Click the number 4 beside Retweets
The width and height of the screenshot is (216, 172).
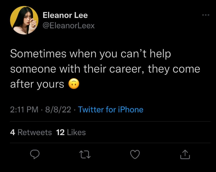coord(12,132)
